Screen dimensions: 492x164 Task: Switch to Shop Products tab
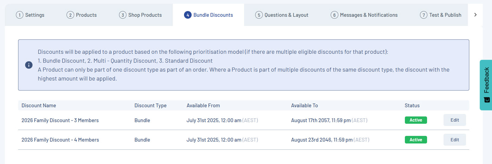click(140, 15)
